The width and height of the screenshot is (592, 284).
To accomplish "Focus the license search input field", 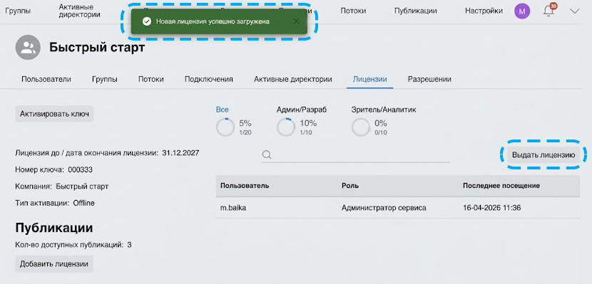I will tap(356, 154).
